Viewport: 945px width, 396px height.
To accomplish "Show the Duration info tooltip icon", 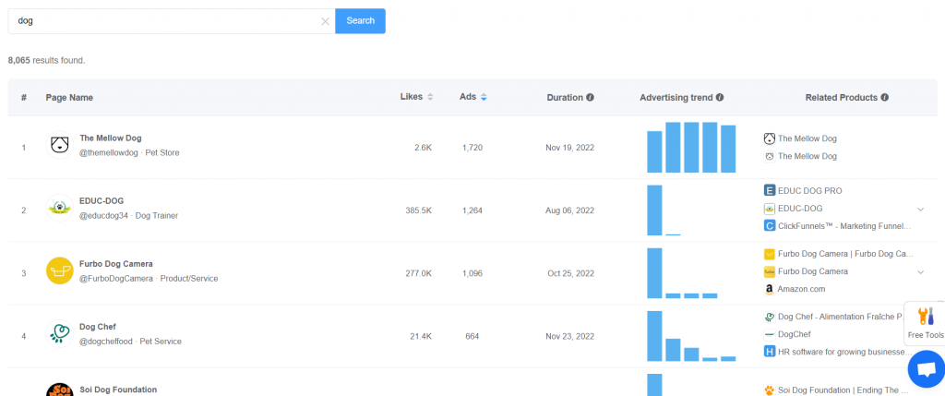I will (x=590, y=97).
